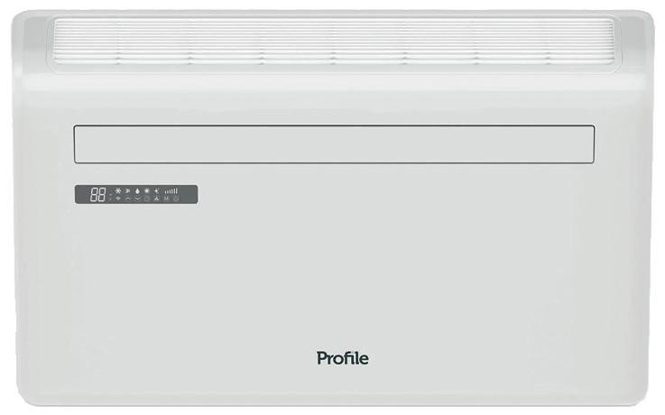The width and height of the screenshot is (665, 415).
Task: Click the Profile brand logo
Action: point(343,359)
